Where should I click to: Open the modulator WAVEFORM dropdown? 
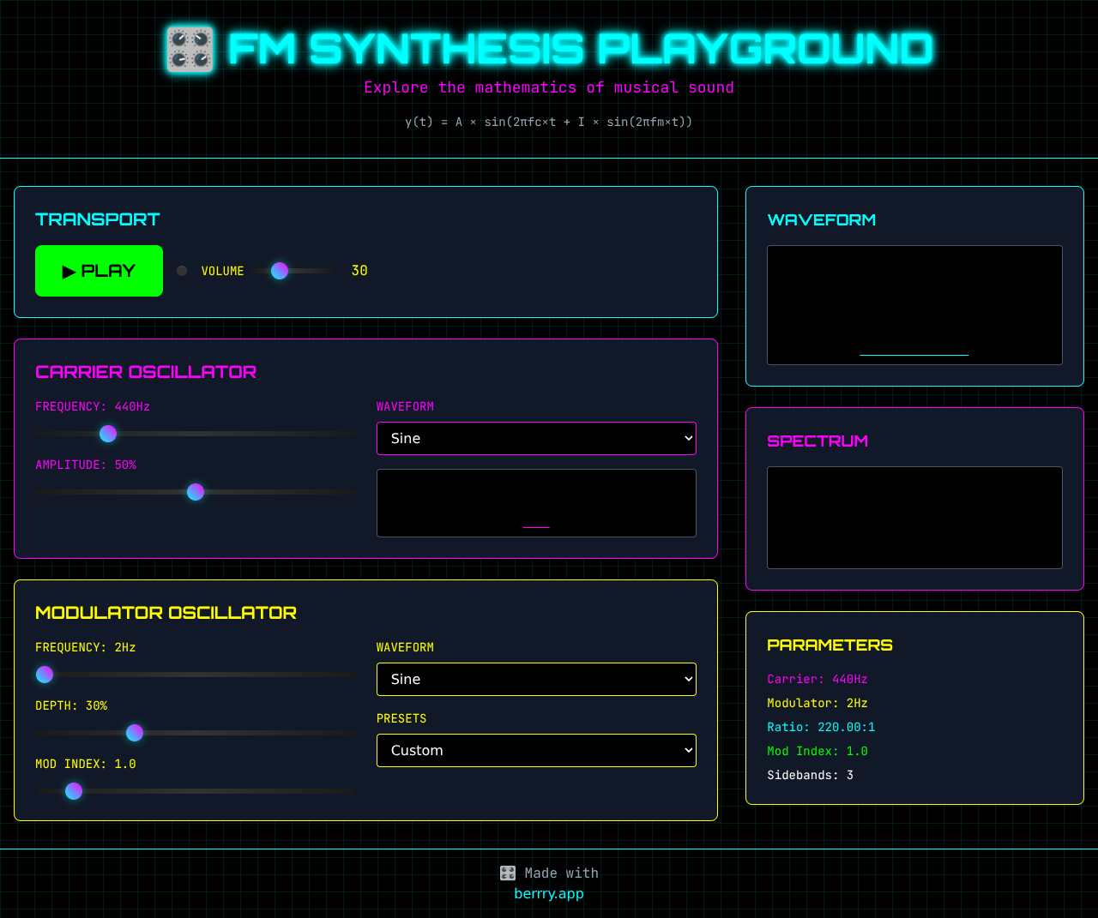coord(536,679)
